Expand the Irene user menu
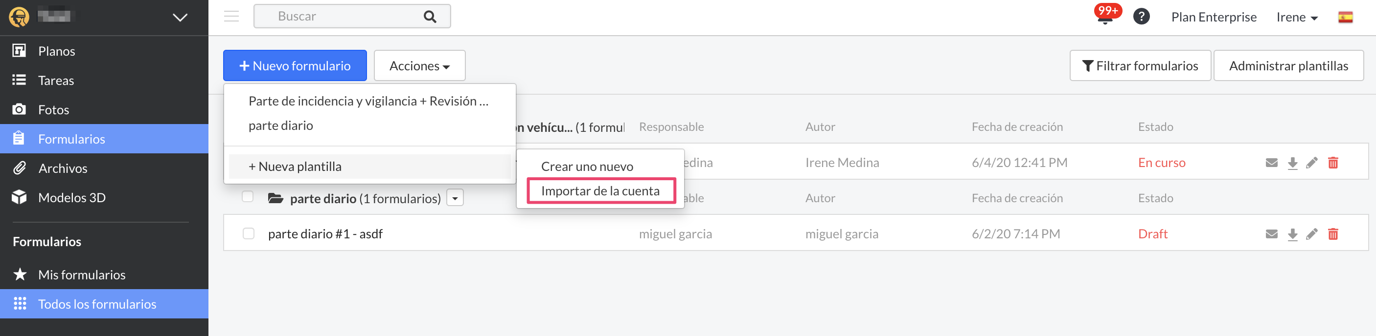This screenshot has width=1376, height=336. (1297, 17)
